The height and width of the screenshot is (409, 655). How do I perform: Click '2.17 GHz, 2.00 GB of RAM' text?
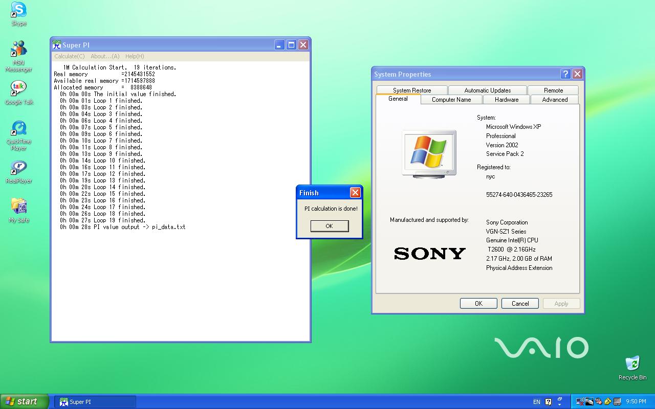pyautogui.click(x=519, y=259)
